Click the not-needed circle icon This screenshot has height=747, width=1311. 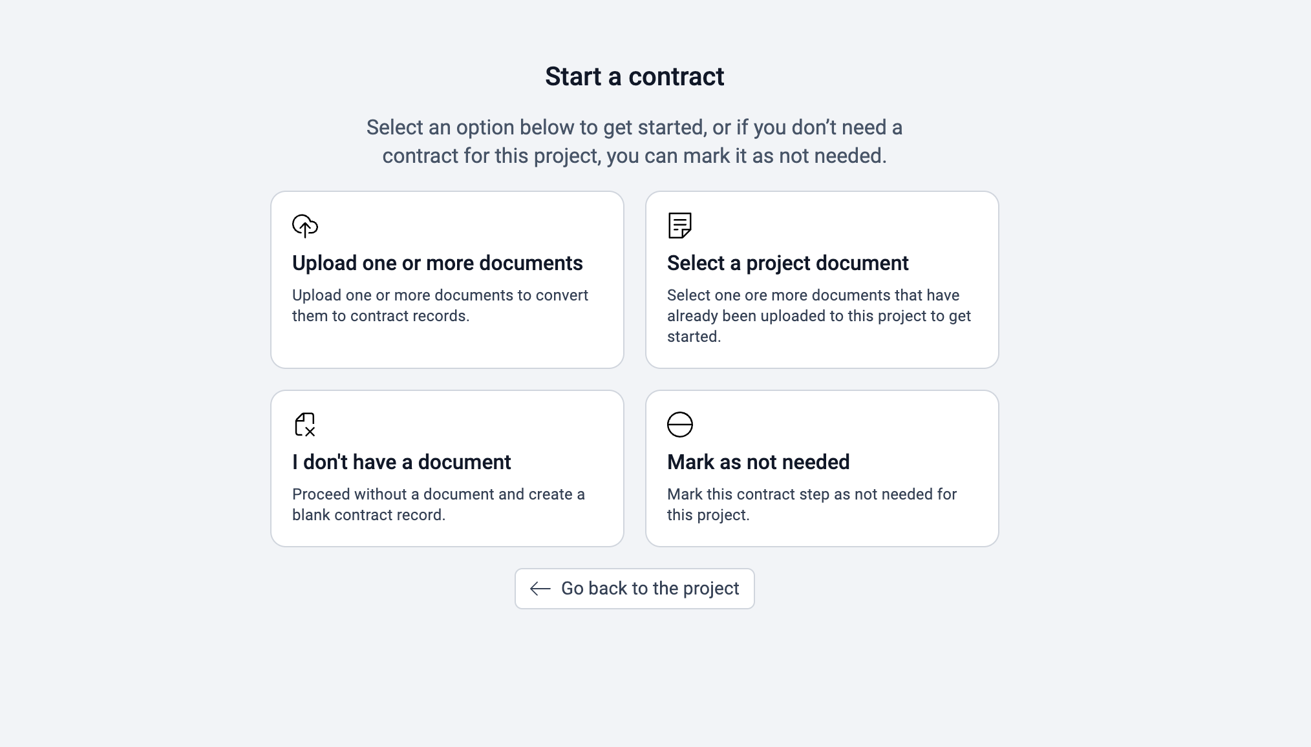click(679, 425)
